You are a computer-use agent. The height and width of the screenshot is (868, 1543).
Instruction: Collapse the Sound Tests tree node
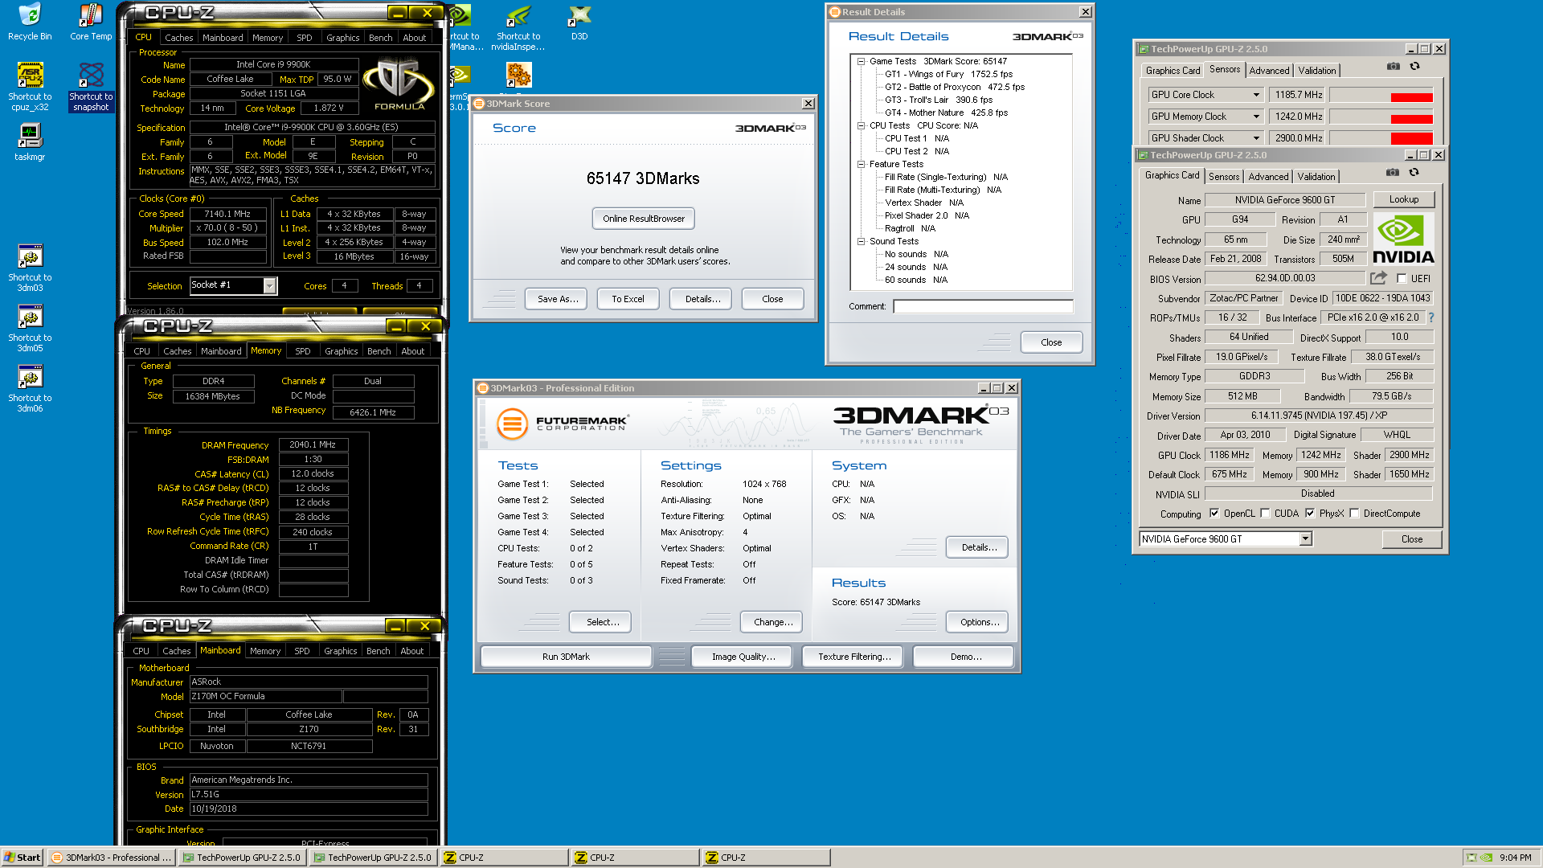point(861,241)
